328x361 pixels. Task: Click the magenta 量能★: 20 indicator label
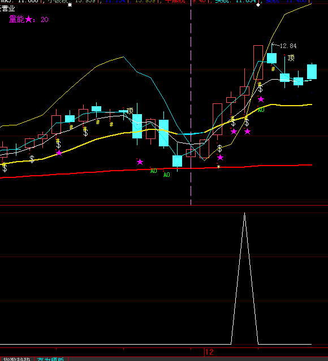(x=29, y=20)
